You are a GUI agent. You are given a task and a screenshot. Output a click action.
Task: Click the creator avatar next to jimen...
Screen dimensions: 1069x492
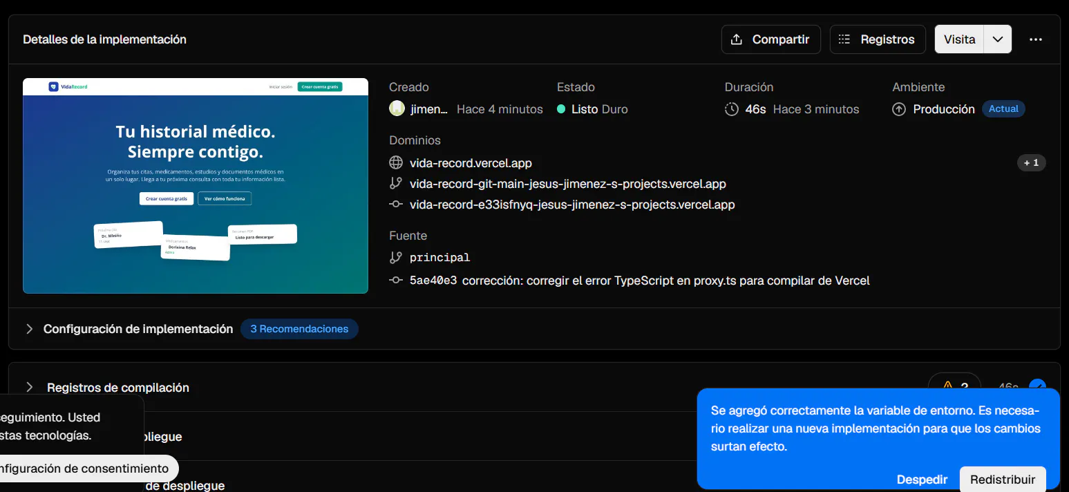[397, 108]
